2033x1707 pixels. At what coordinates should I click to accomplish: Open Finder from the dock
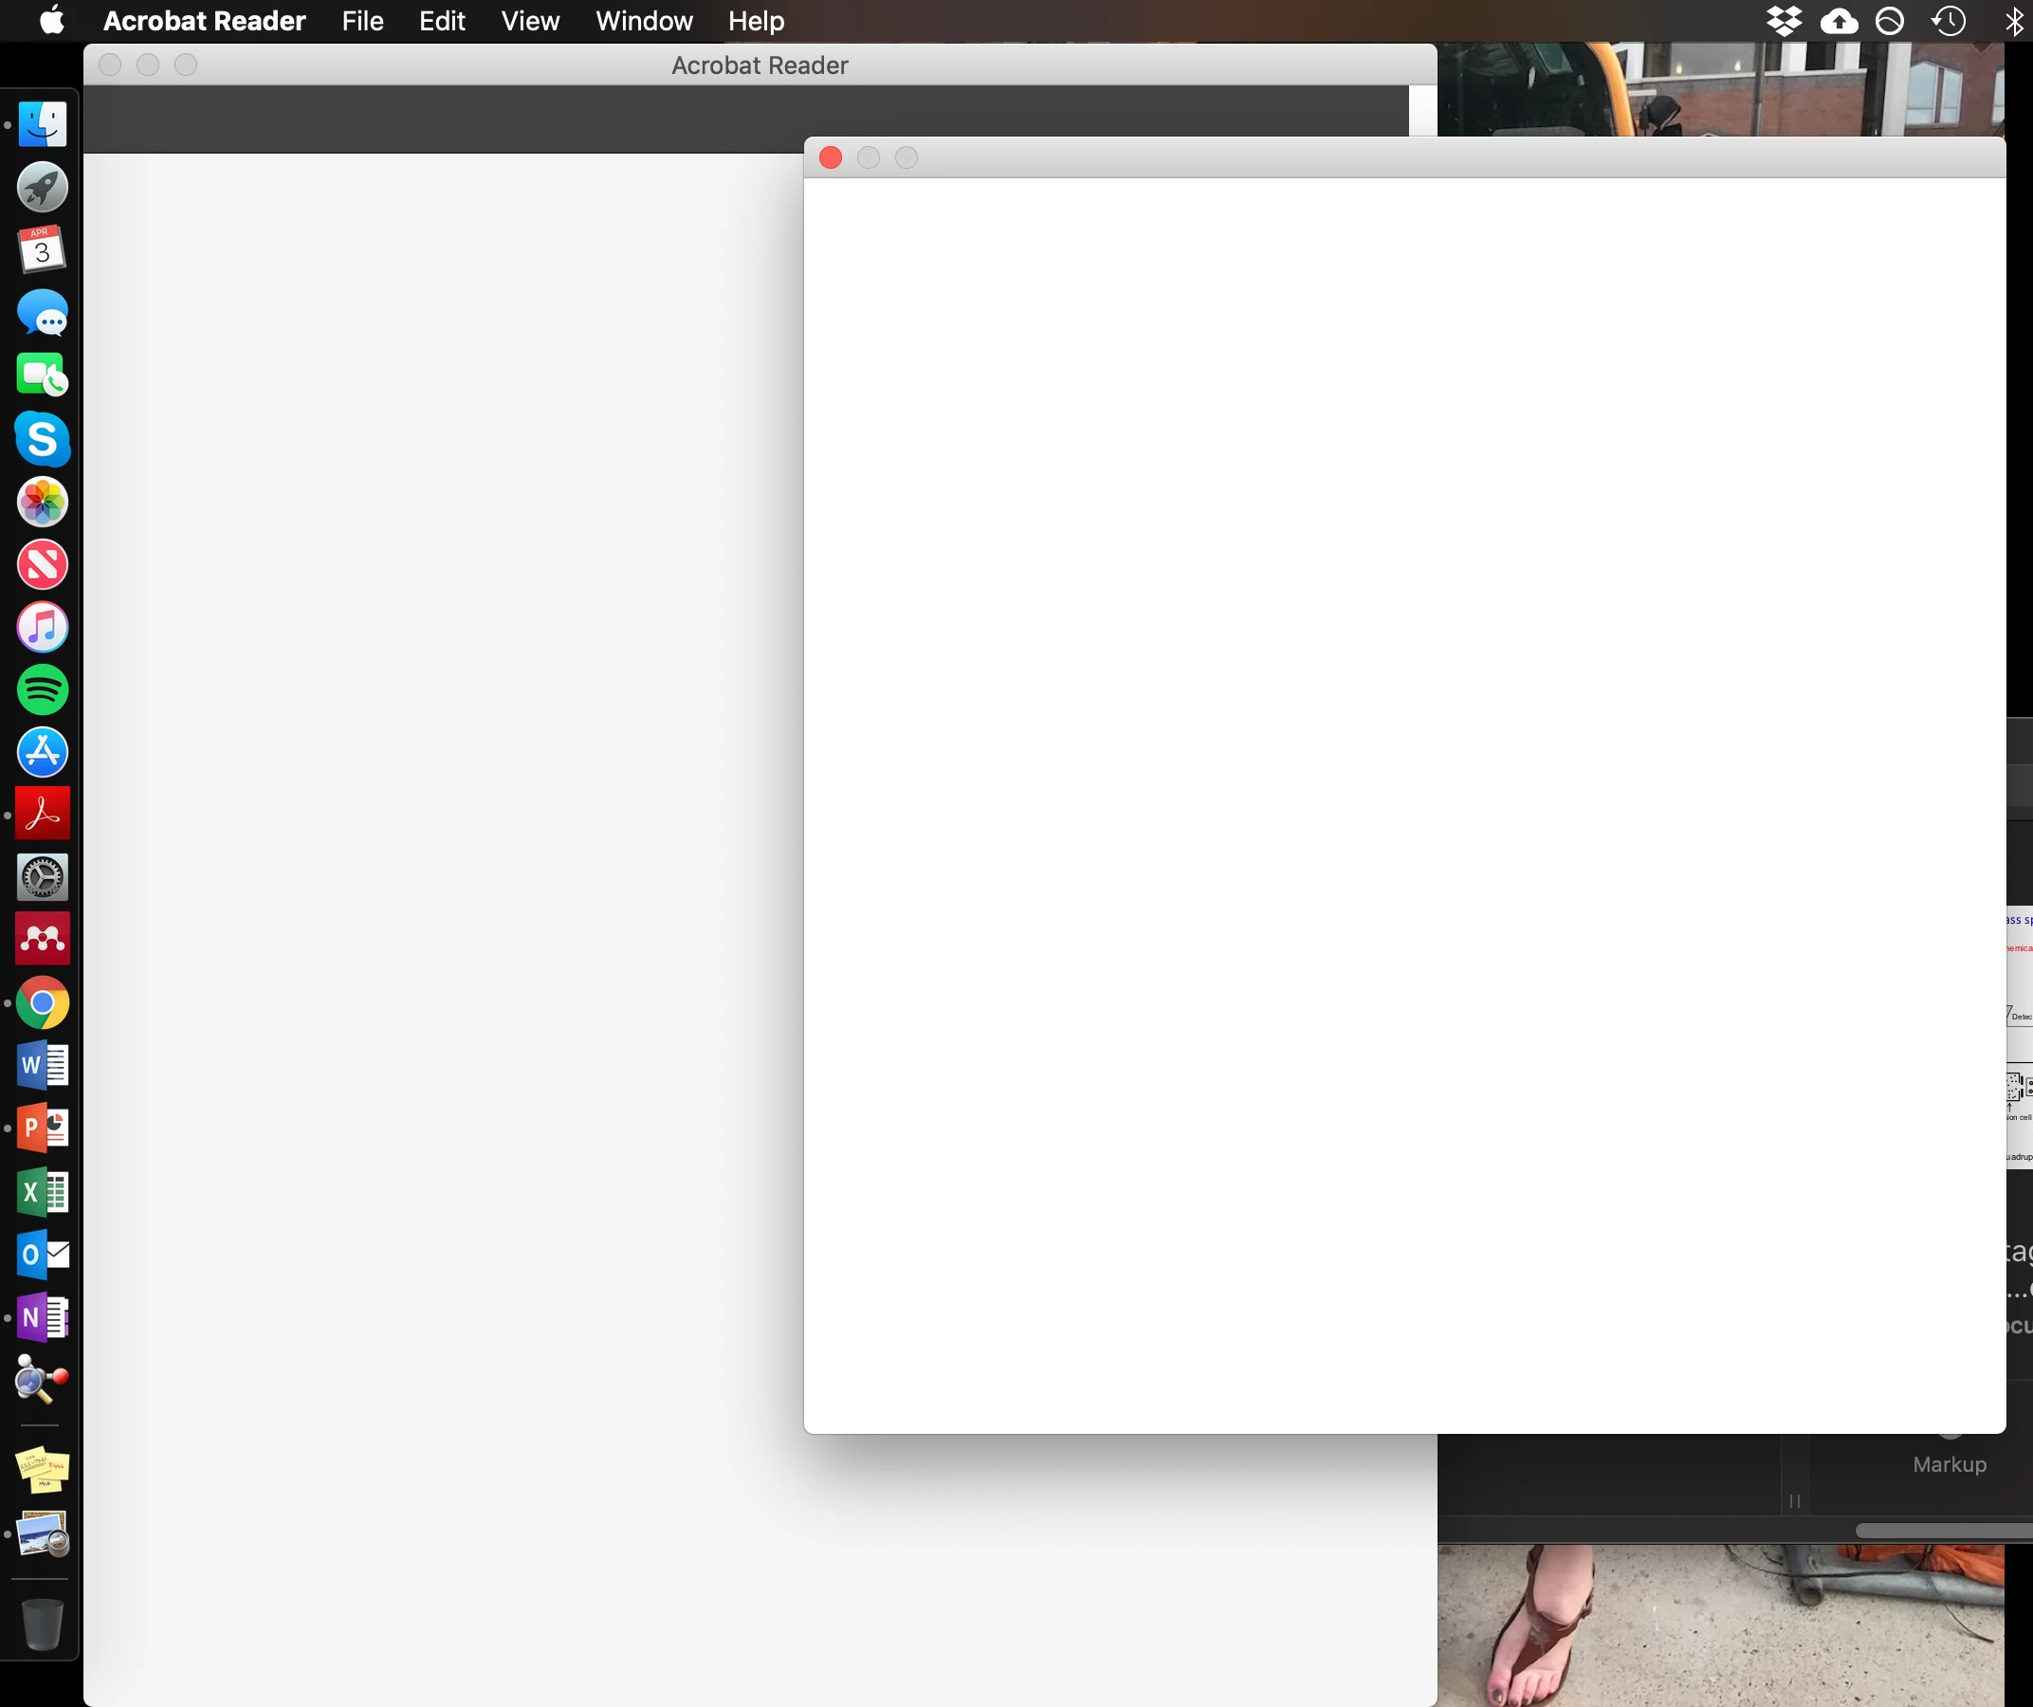pyautogui.click(x=43, y=125)
